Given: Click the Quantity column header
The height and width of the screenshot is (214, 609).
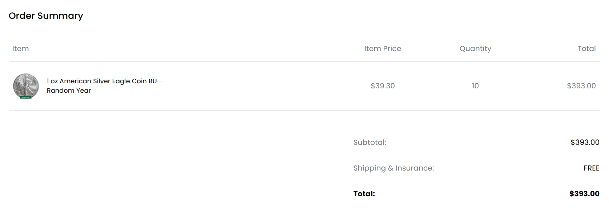Looking at the screenshot, I should 475,49.
